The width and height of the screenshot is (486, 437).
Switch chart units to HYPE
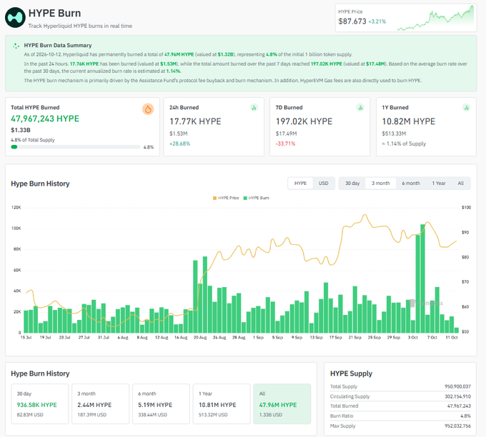(x=300, y=184)
